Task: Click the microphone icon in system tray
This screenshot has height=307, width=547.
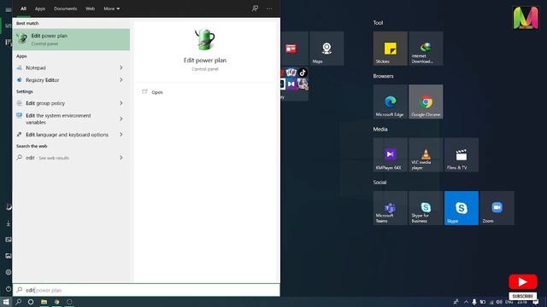Action: pos(474,302)
